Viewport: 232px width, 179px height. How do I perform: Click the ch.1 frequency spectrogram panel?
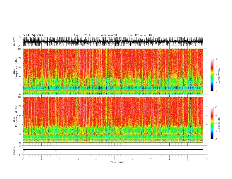click(113, 71)
